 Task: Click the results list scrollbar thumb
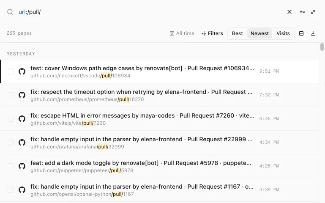click(x=322, y=47)
